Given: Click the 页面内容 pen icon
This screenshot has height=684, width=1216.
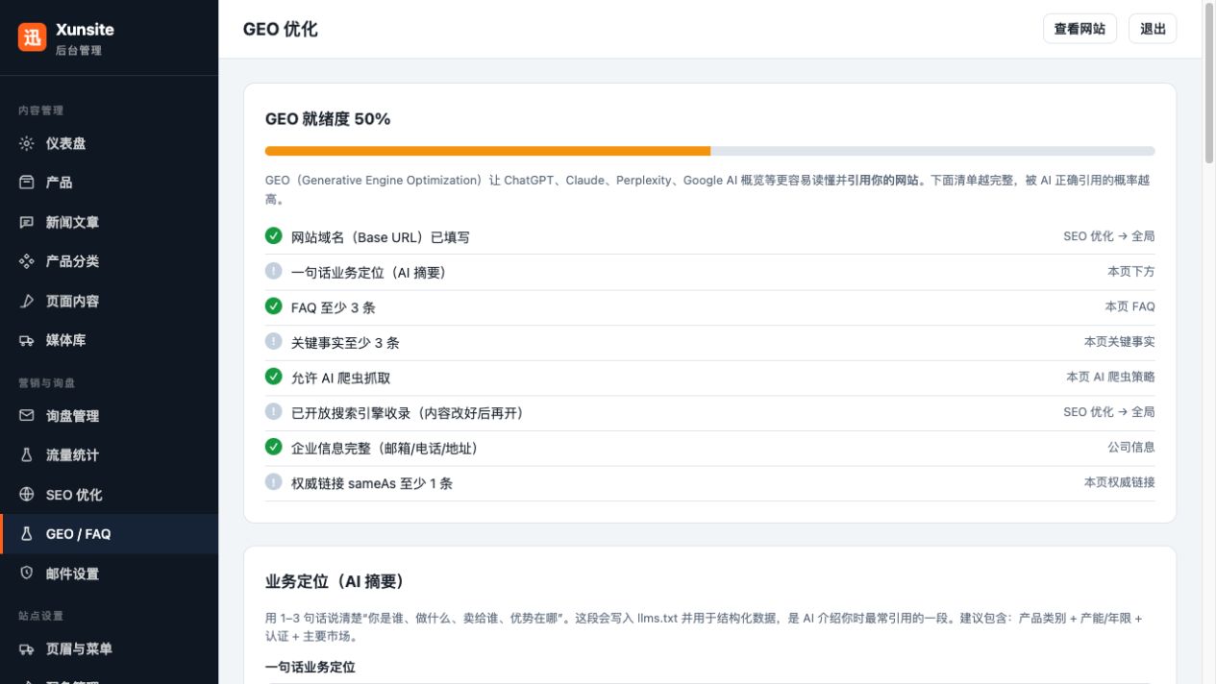Looking at the screenshot, I should pyautogui.click(x=27, y=301).
